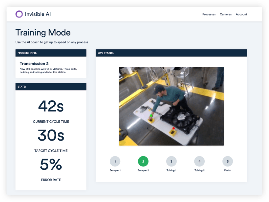Image resolution: width=269 pixels, height=202 pixels.
Task: Click the 30s target cycle time value
Action: pos(51,135)
